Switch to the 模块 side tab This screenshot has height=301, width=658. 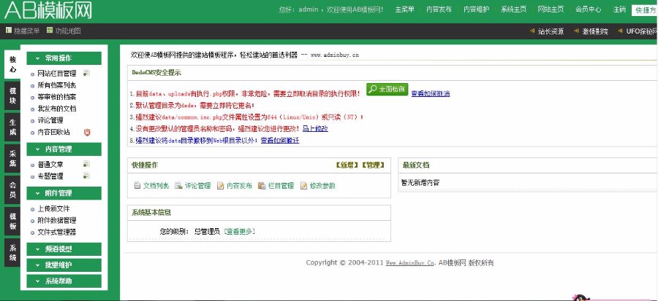click(x=12, y=95)
